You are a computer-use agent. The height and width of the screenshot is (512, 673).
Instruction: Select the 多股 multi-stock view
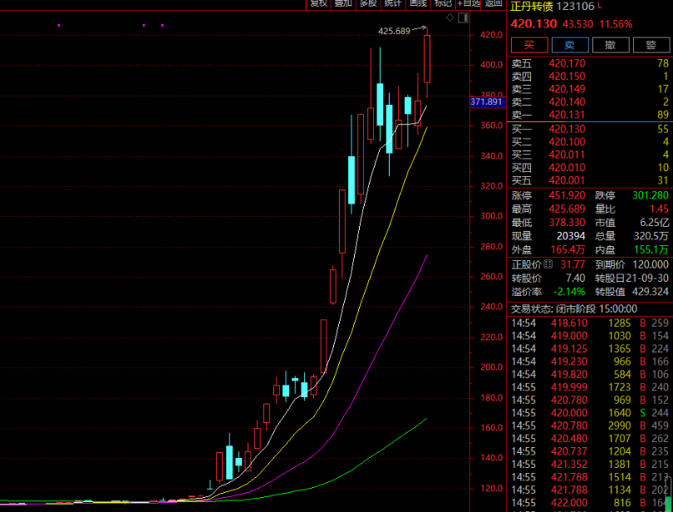tap(367, 3)
